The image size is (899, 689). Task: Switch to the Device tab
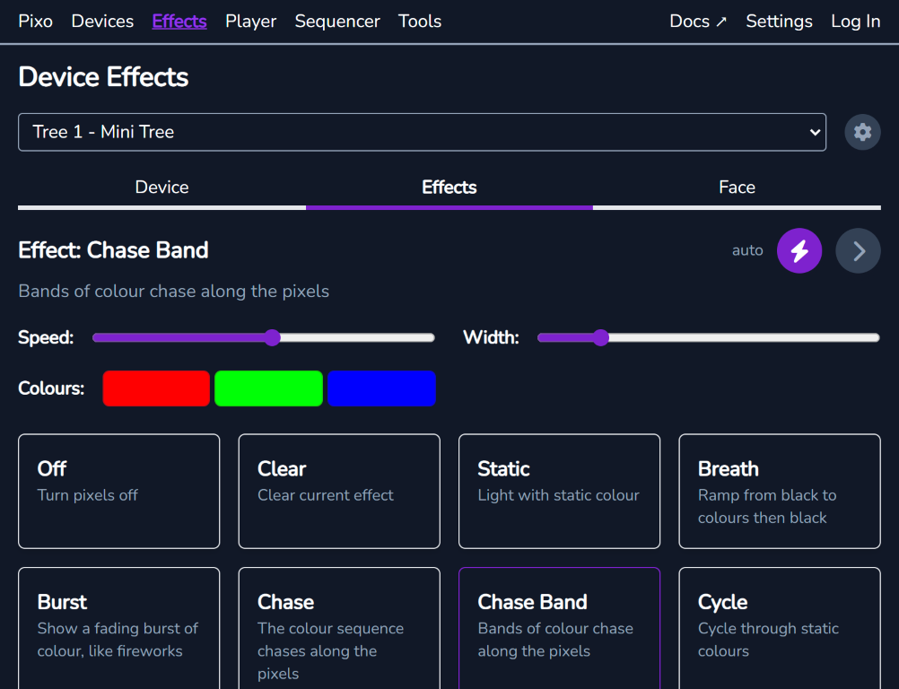[161, 187]
